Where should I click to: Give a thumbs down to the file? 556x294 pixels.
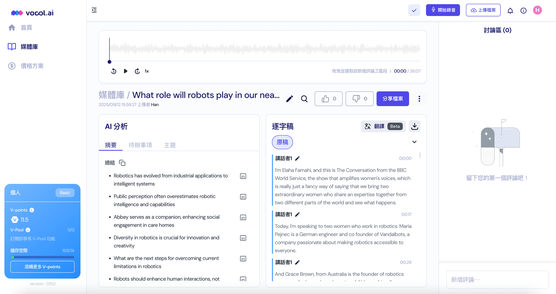[359, 99]
